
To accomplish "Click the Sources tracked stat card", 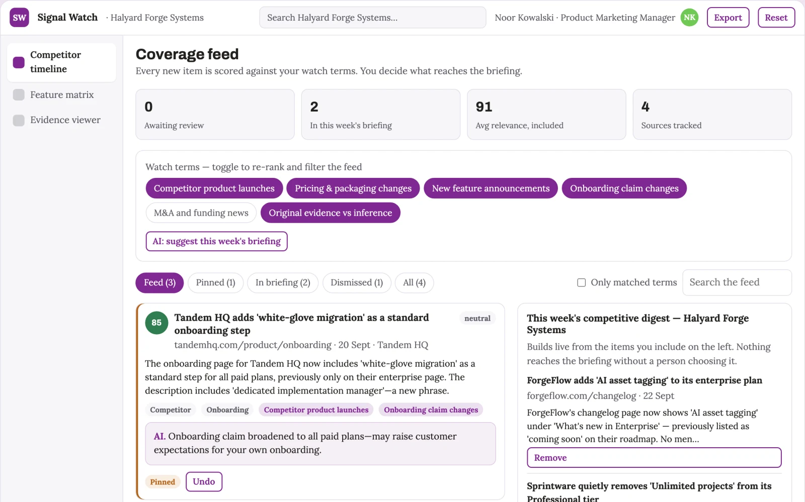I will point(712,115).
